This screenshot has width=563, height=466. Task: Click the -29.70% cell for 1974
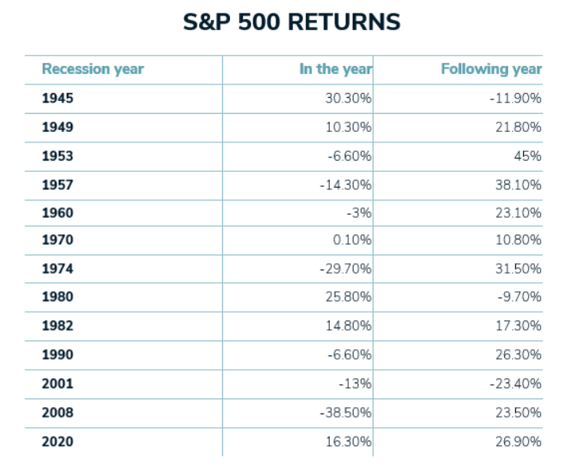tap(345, 270)
